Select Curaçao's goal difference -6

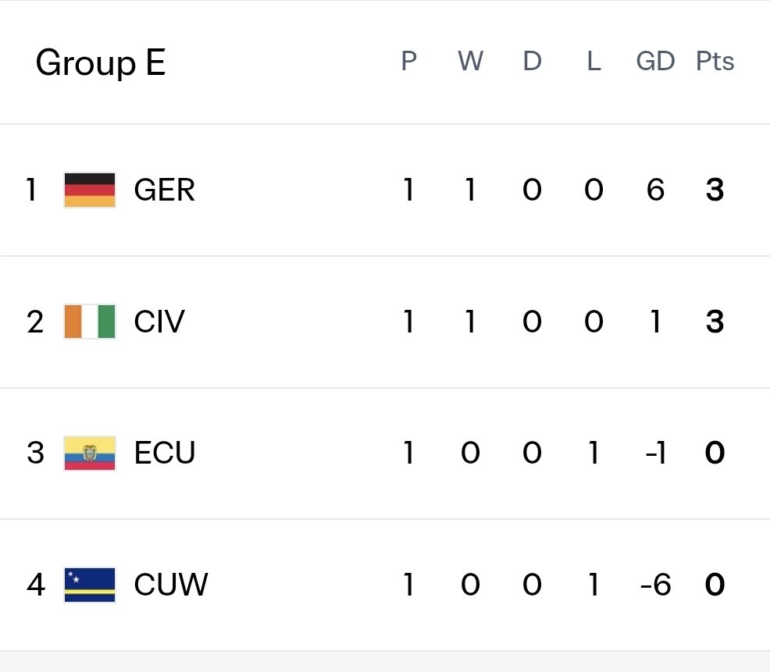(x=655, y=585)
